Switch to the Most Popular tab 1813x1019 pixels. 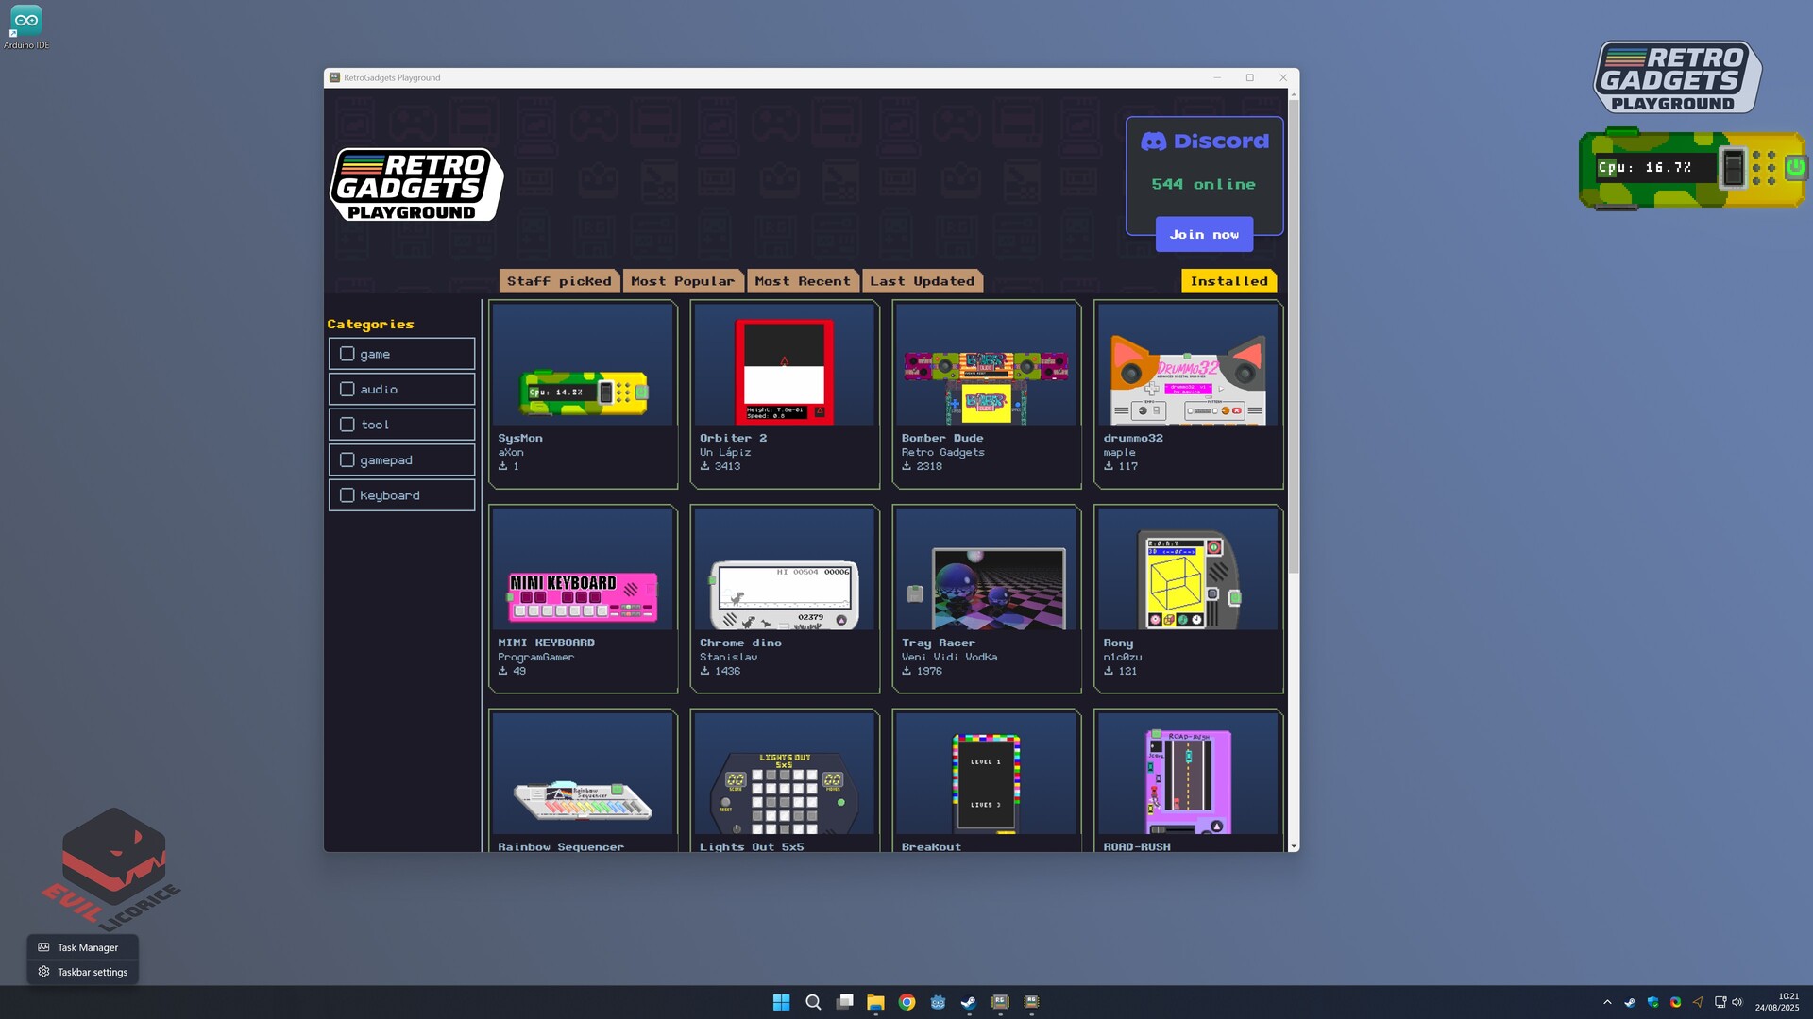(683, 280)
